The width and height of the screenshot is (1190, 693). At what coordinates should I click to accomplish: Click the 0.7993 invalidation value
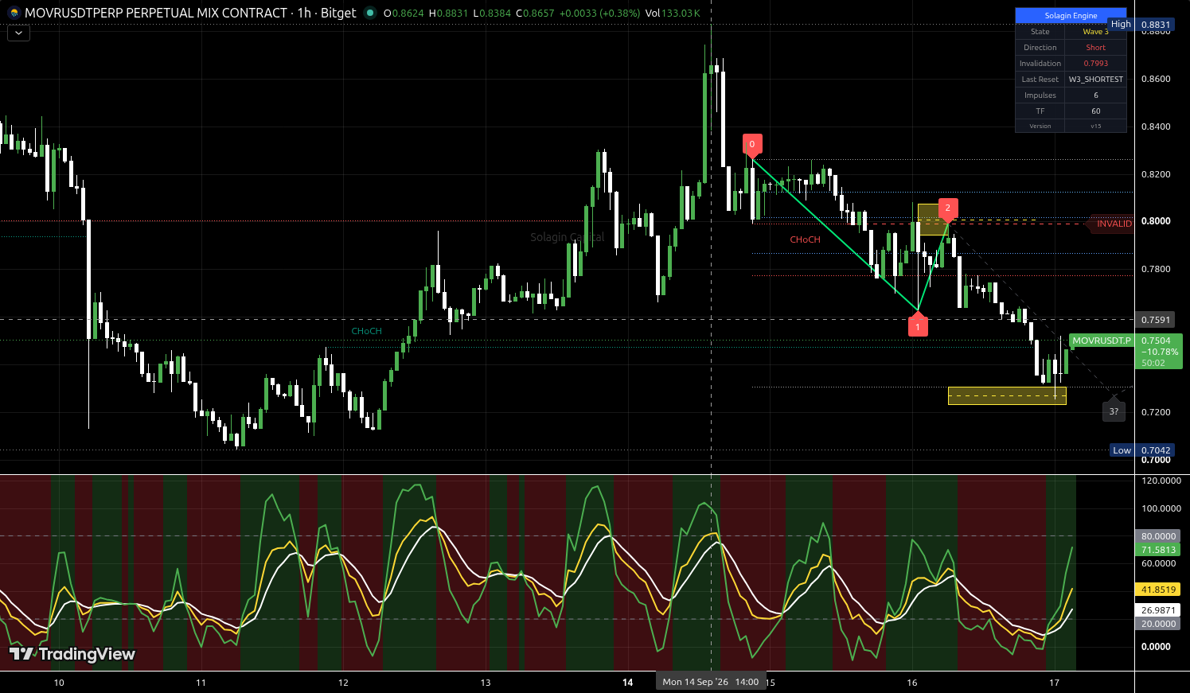click(x=1095, y=64)
